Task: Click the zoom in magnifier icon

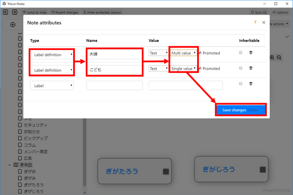Action: pos(272,57)
